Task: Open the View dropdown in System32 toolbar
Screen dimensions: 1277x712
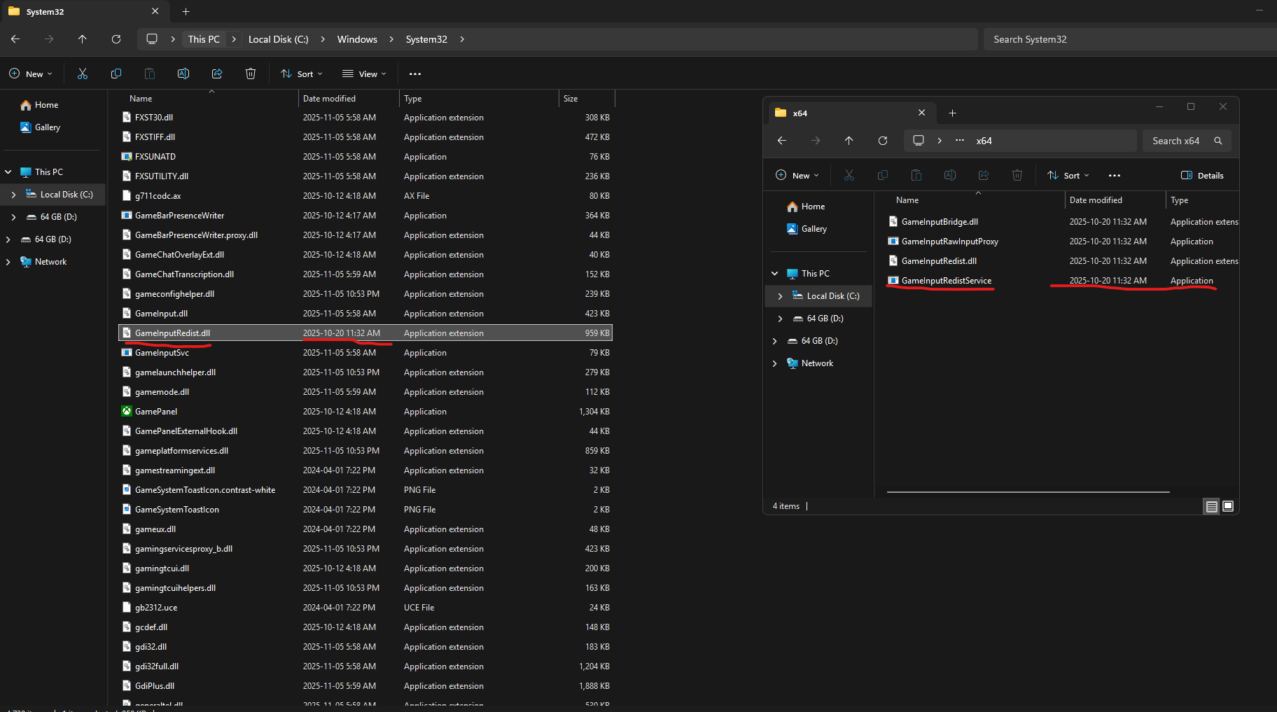Action: [x=364, y=74]
